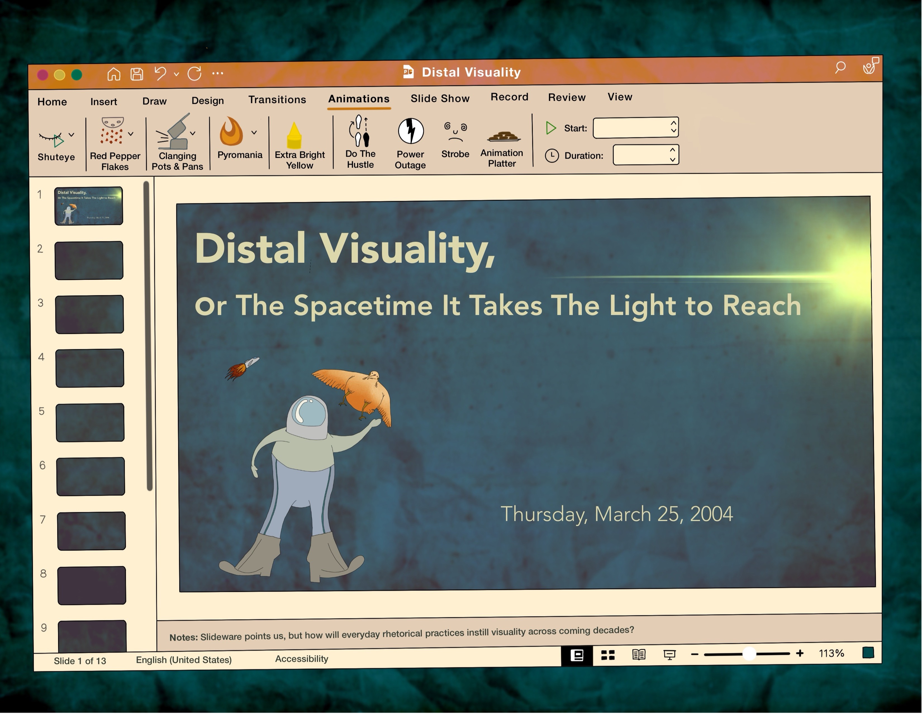Select the small rocket image on slide
The image size is (922, 715).
point(242,368)
